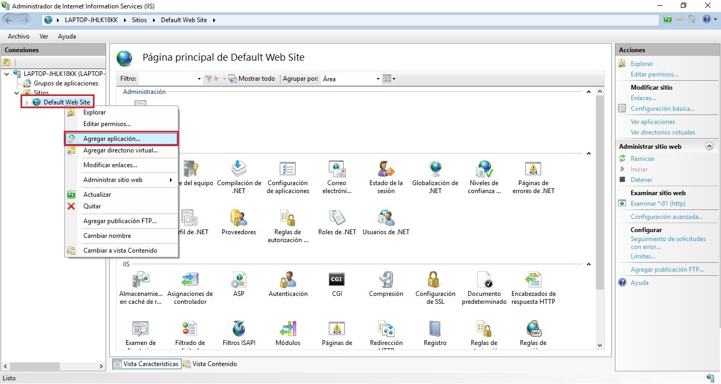Select Quitar in the context menu
721x384 pixels.
pyautogui.click(x=121, y=206)
